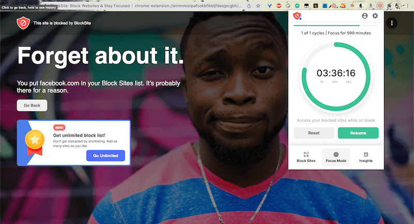Image resolution: width=414 pixels, height=224 pixels.
Task: Open the page three-dot options menu
Action: point(392,23)
